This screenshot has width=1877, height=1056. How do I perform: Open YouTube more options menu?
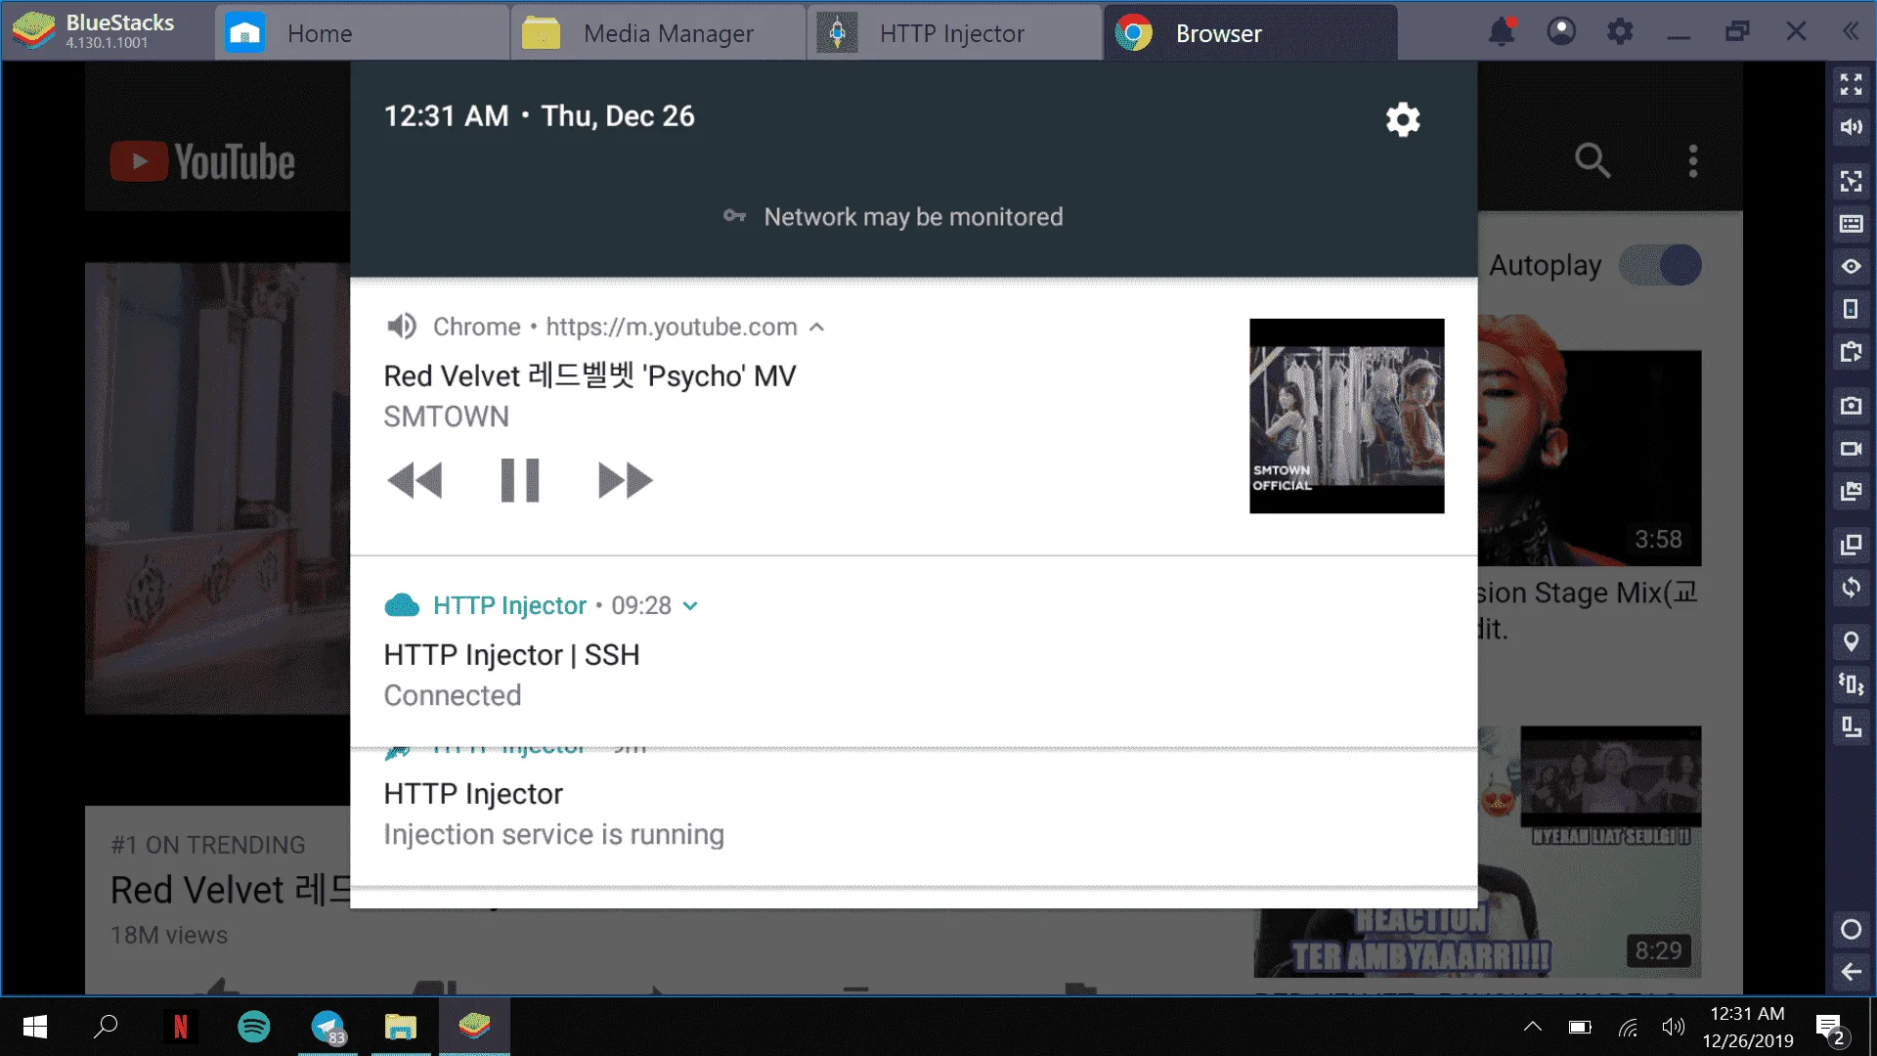1693,160
